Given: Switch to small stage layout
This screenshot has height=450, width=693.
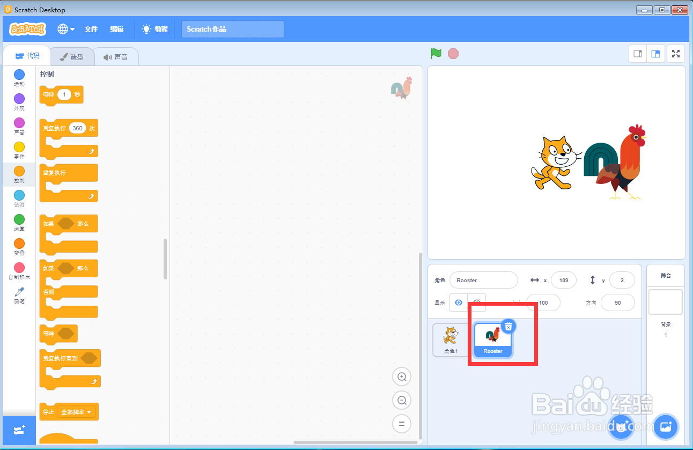Looking at the screenshot, I should pyautogui.click(x=638, y=54).
